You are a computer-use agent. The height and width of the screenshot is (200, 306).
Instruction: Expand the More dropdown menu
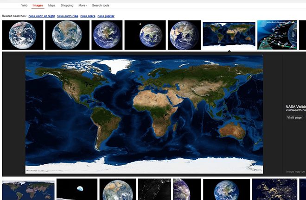[x=83, y=6]
